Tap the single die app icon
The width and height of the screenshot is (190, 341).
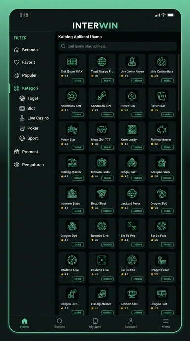[x=102, y=260]
